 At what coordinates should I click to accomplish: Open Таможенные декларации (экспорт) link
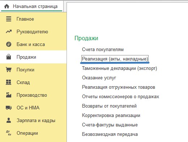120,68
